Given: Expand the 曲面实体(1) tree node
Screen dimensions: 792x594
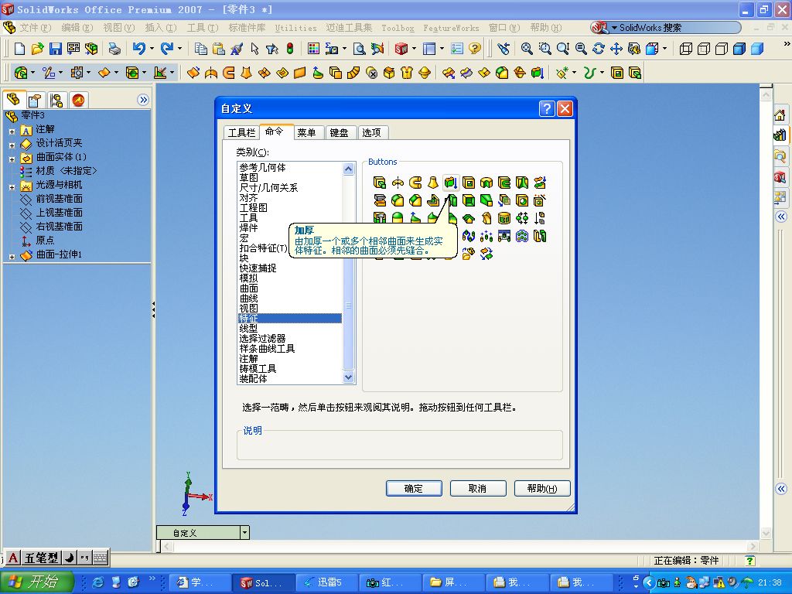Looking at the screenshot, I should tap(12, 159).
